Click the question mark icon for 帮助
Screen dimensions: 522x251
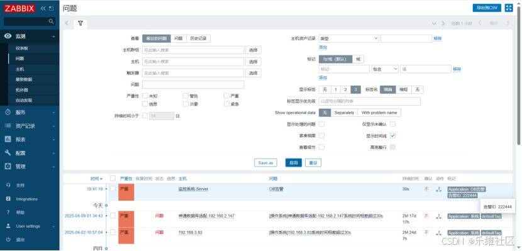[x=8, y=213]
